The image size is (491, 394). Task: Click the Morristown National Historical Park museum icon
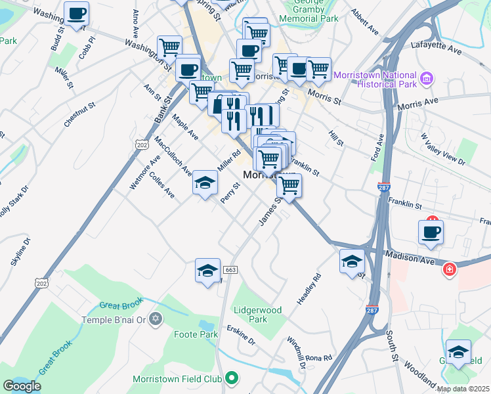[427, 79]
